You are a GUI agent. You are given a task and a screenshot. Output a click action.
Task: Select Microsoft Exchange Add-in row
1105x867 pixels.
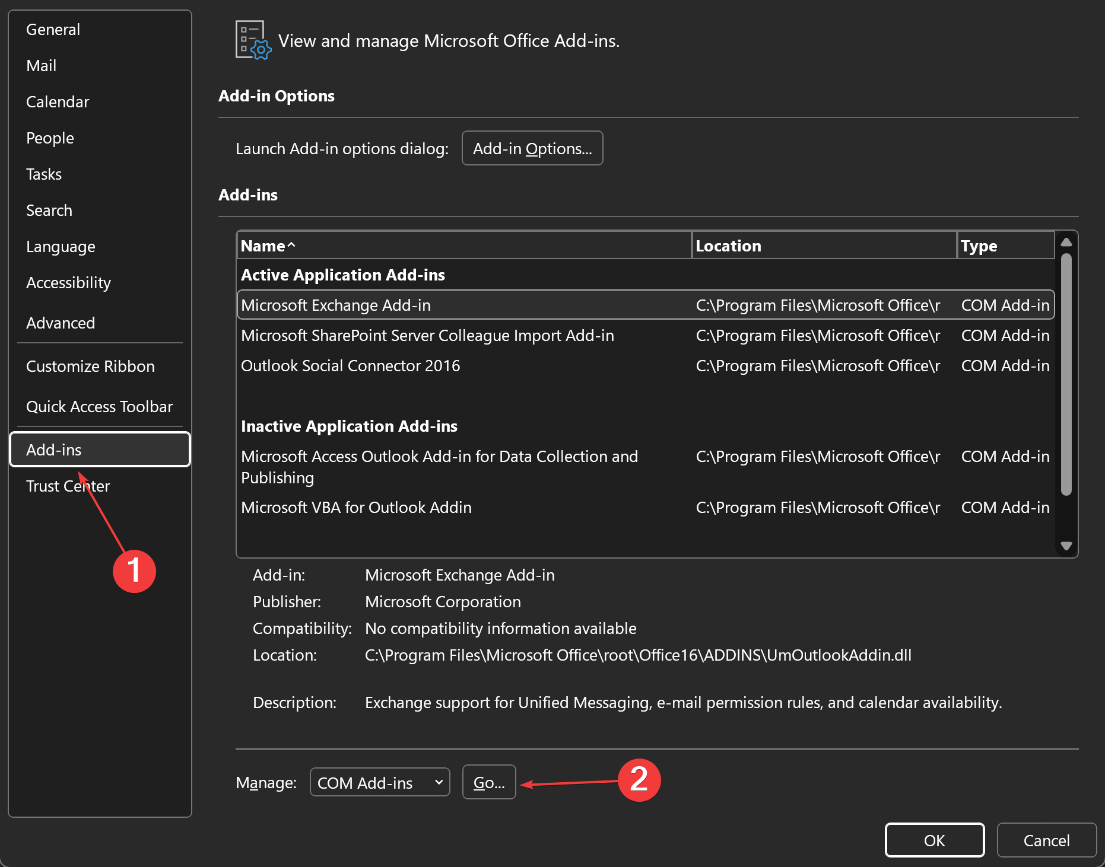pyautogui.click(x=646, y=305)
